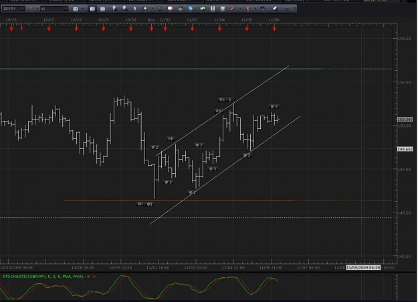Expand the arrow beside the white square tool
Image resolution: width=418 pixels, height=302 pixels.
coord(152,9)
